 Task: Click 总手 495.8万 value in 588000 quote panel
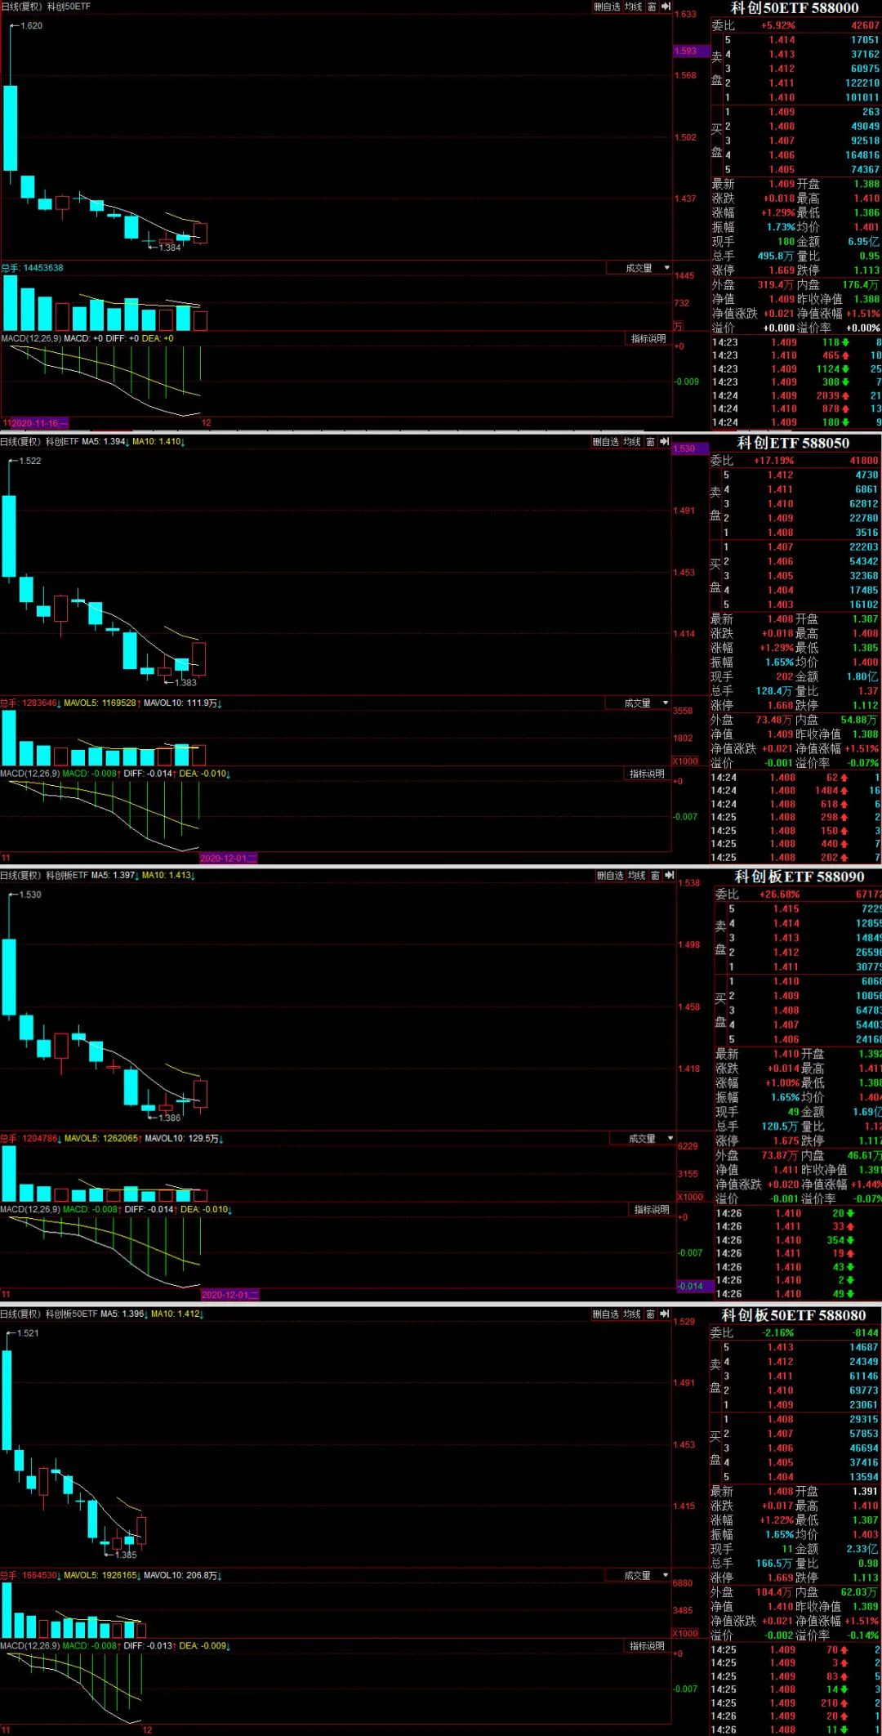777,257
